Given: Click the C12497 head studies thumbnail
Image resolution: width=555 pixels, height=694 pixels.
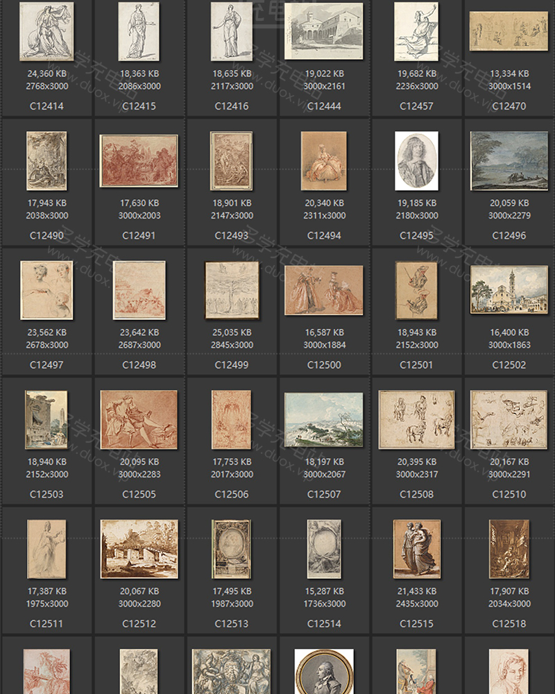Looking at the screenshot, I should (x=46, y=290).
